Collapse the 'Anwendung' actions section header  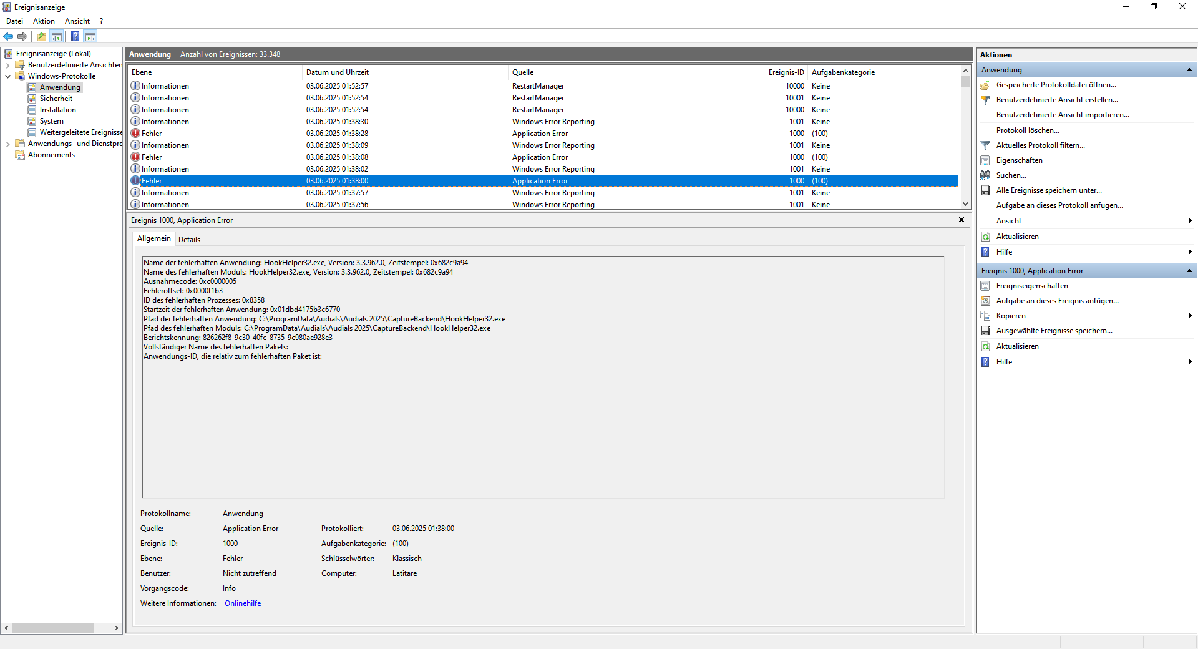1189,70
